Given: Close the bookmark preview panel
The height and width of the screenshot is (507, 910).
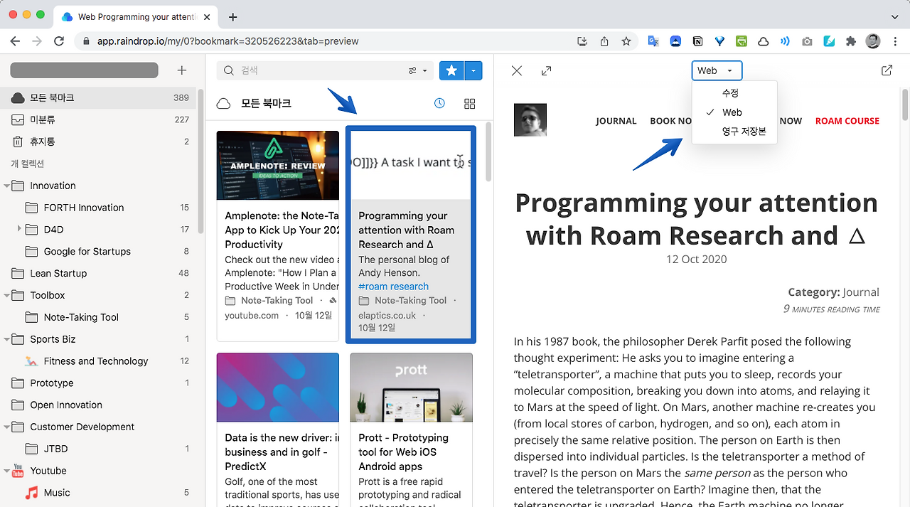Looking at the screenshot, I should 517,70.
